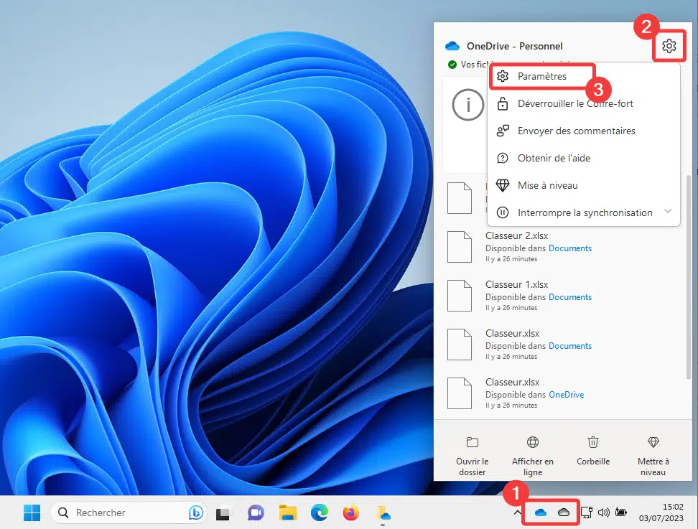Click the OneDrive flyout vertical scrollbar
The width and height of the screenshot is (698, 529).
pyautogui.click(x=689, y=276)
